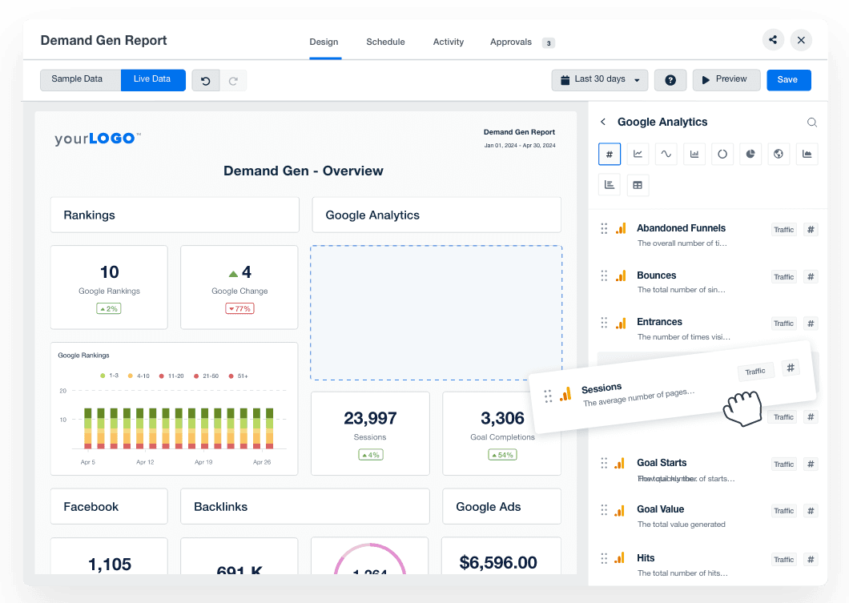Go back using Google Analytics chevron
Image resolution: width=849 pixels, height=603 pixels.
603,123
